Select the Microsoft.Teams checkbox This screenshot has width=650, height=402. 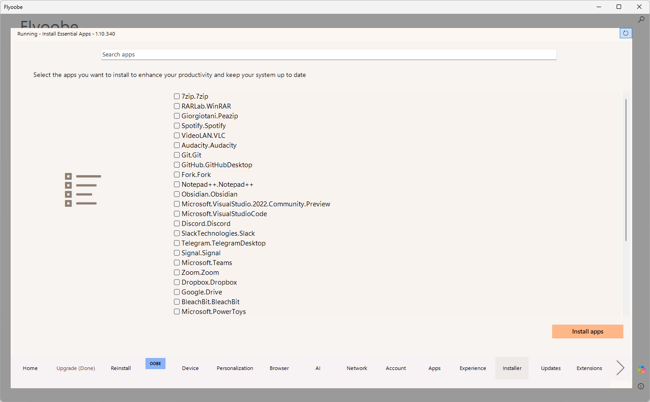177,263
